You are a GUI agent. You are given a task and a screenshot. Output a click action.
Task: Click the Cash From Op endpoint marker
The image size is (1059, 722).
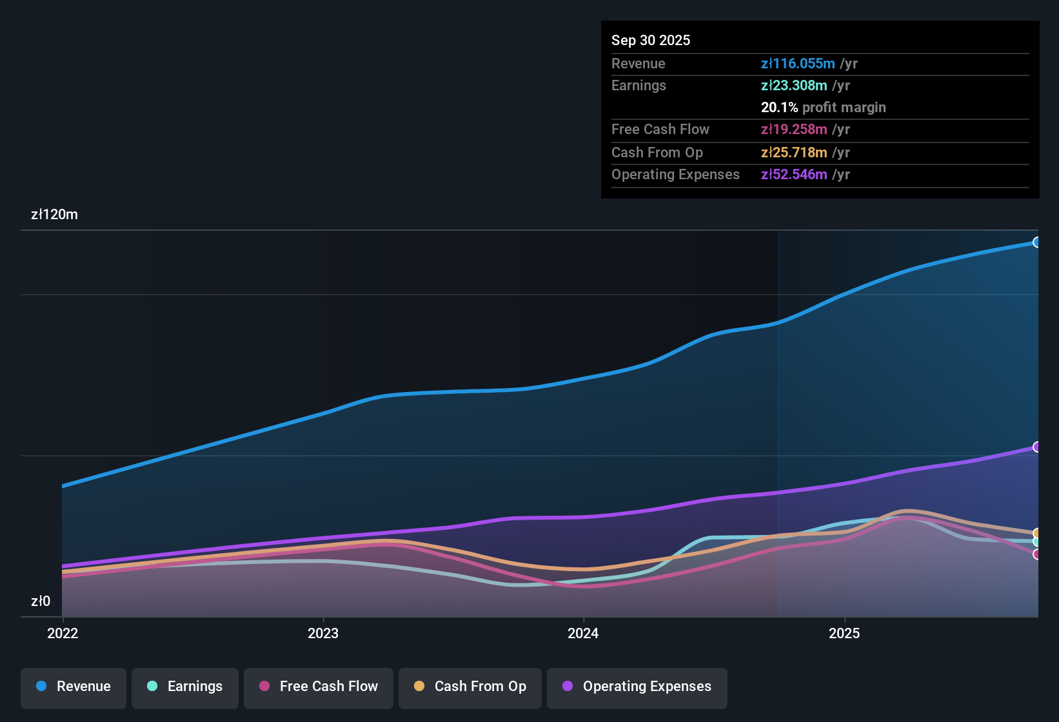pos(1037,533)
